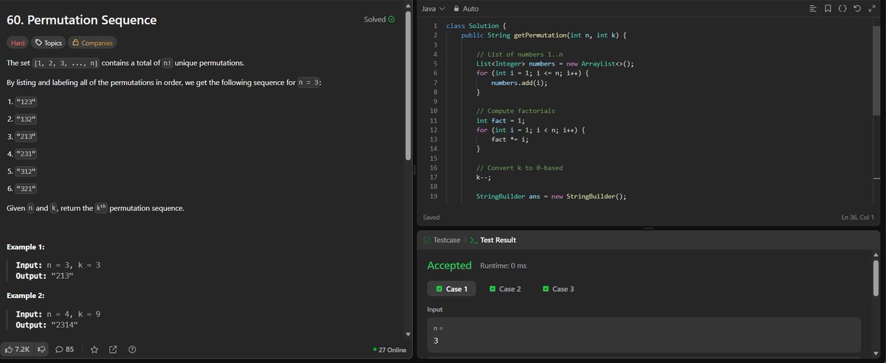Viewport: 886px width, 363px height.
Task: Click the Input label in test result
Action: tap(436, 309)
